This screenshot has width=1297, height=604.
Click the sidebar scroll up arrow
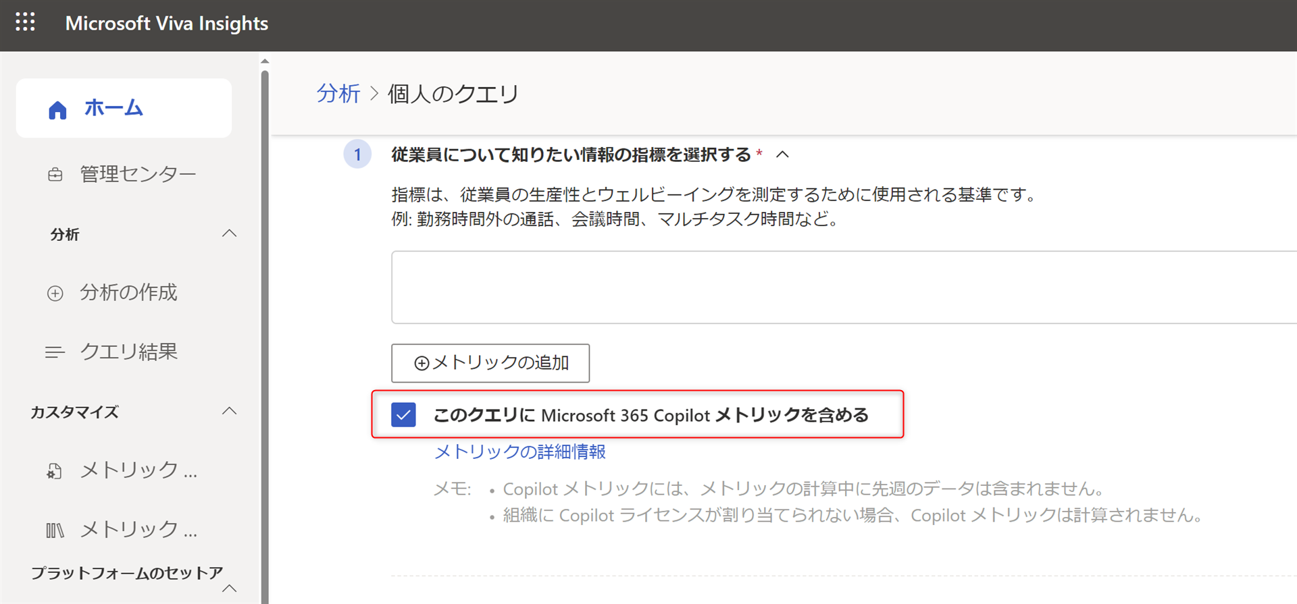(265, 61)
